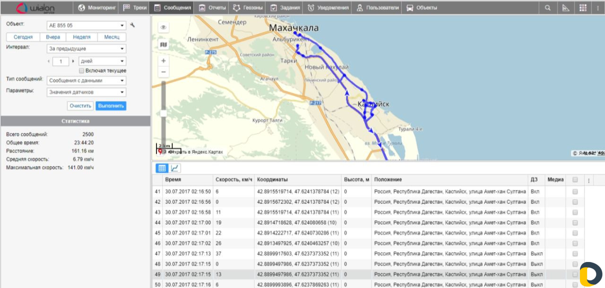Click the Время column header
The image size is (605, 288).
pos(188,180)
